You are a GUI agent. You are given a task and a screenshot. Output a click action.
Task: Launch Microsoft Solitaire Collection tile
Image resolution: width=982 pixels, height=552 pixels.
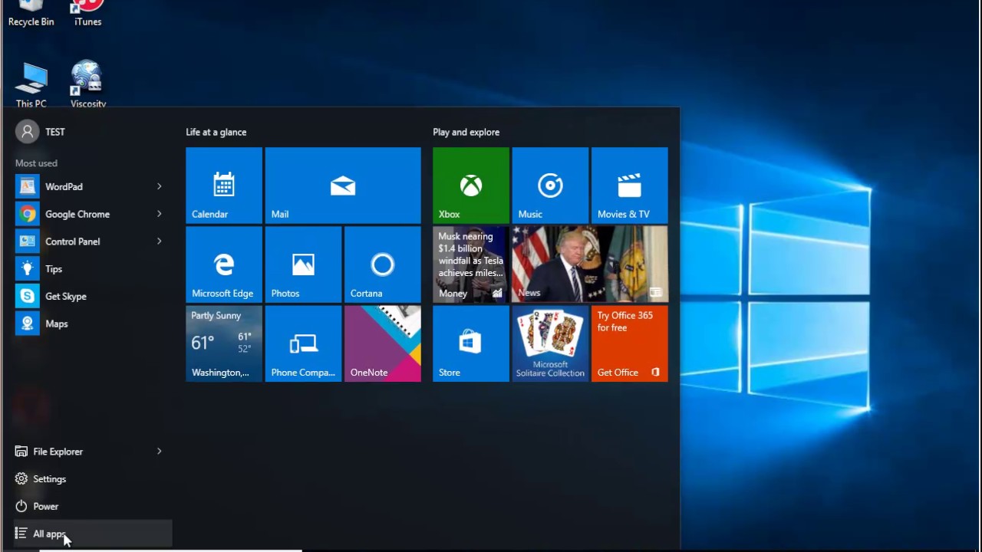click(x=550, y=343)
